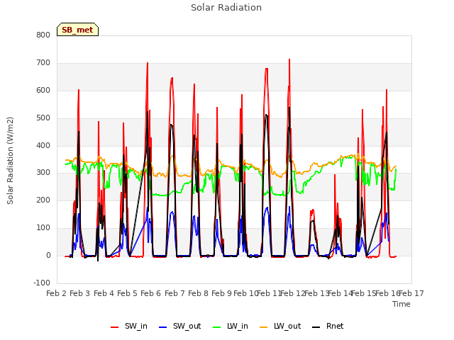Click the SB_met annotation label

coord(77,30)
